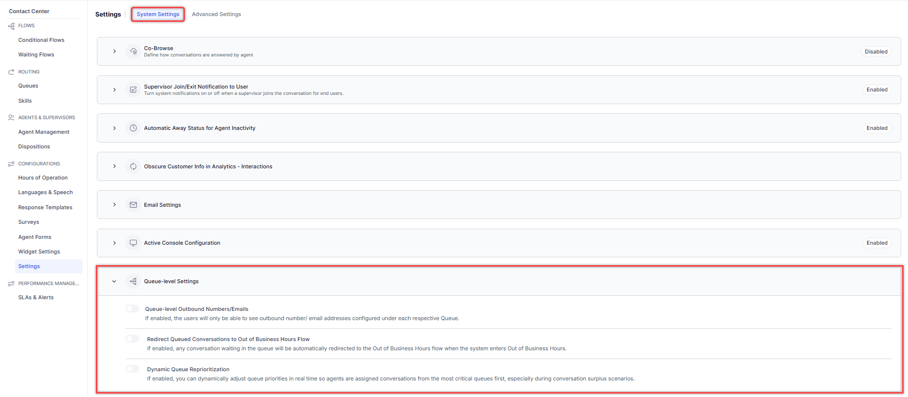Open Agent Management
Screen dimensions: 908x397
point(44,132)
